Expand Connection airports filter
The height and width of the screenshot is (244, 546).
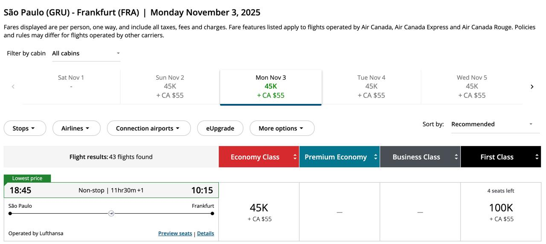(148, 128)
